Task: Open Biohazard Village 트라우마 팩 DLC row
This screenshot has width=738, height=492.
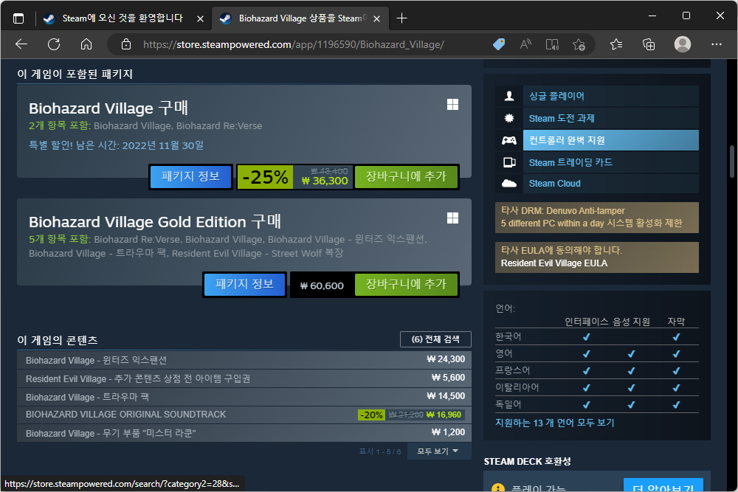Action: pos(244,397)
